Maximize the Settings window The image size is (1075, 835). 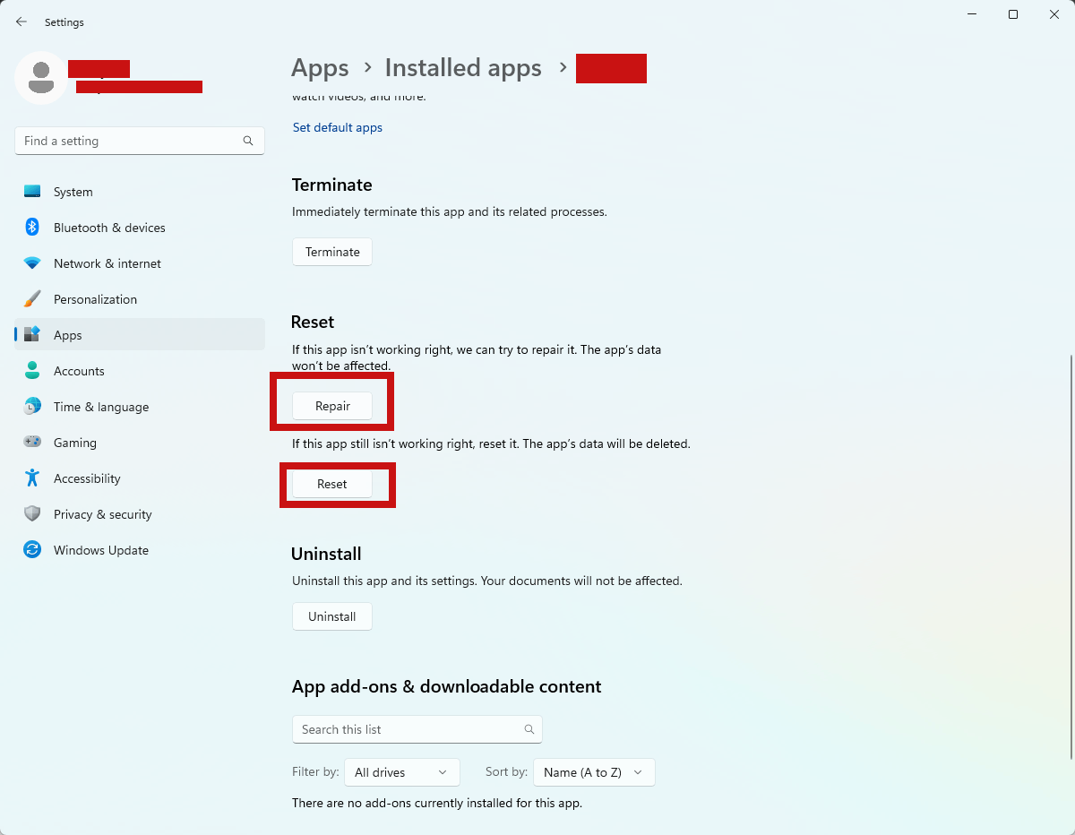[1013, 14]
